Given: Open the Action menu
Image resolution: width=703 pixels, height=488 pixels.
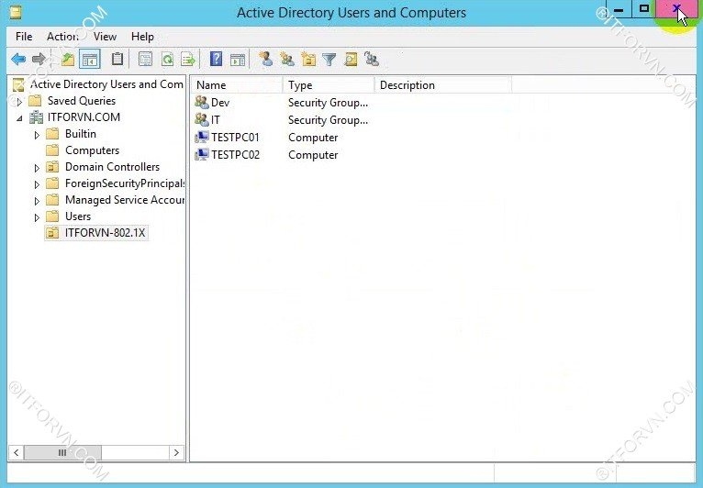Looking at the screenshot, I should (62, 37).
